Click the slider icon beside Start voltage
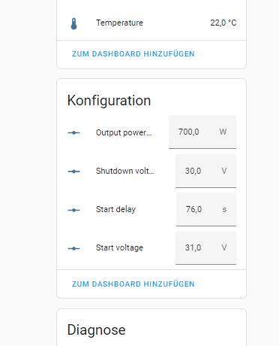The width and height of the screenshot is (279, 346). [x=74, y=248]
